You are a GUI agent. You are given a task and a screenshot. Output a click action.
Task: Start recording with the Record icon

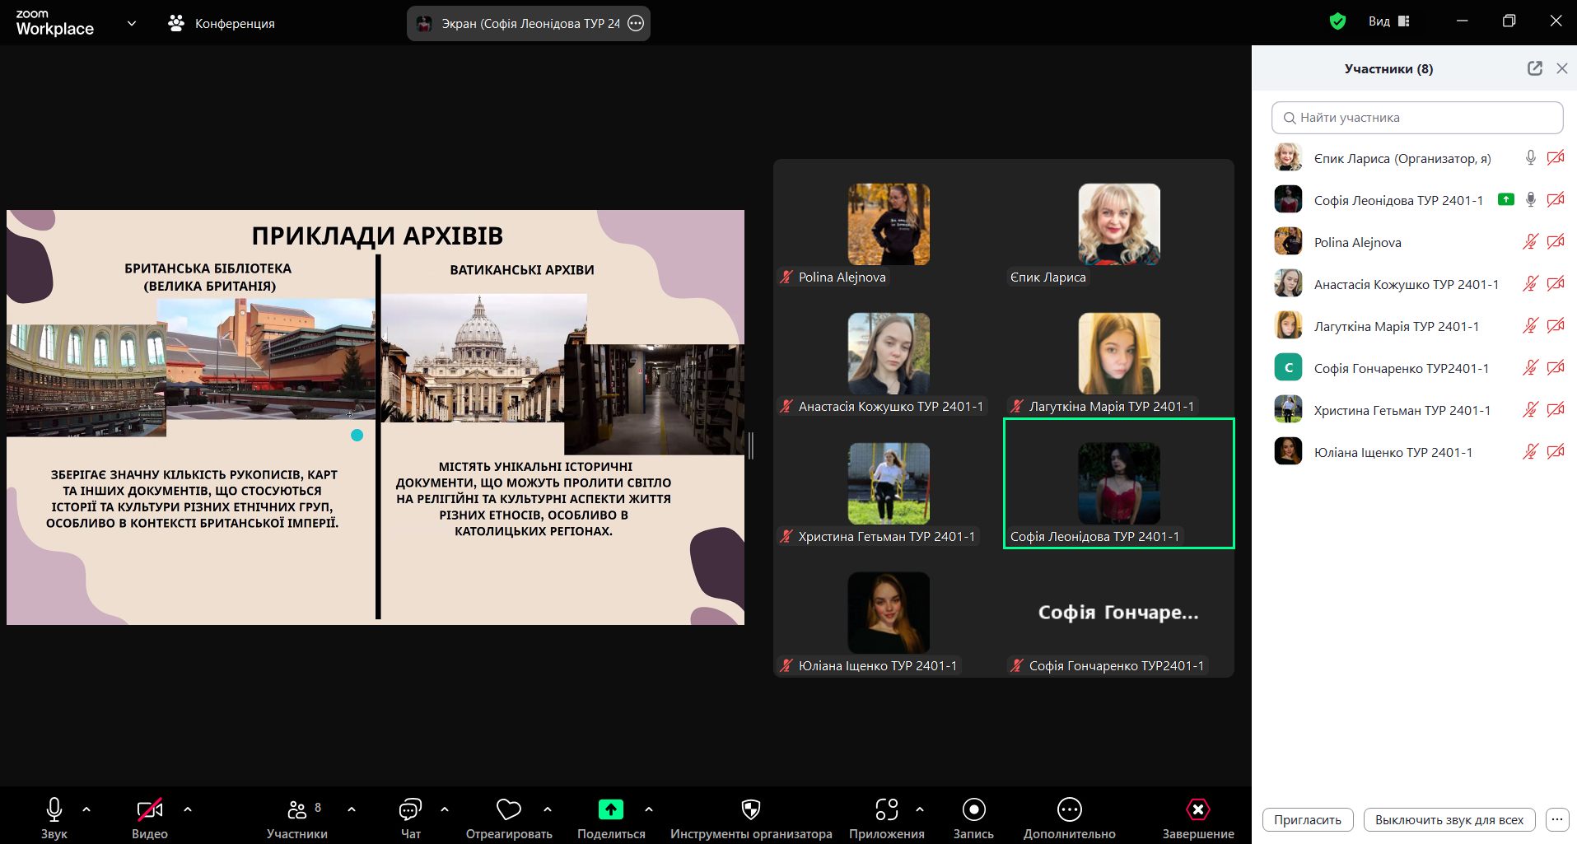[x=973, y=810]
